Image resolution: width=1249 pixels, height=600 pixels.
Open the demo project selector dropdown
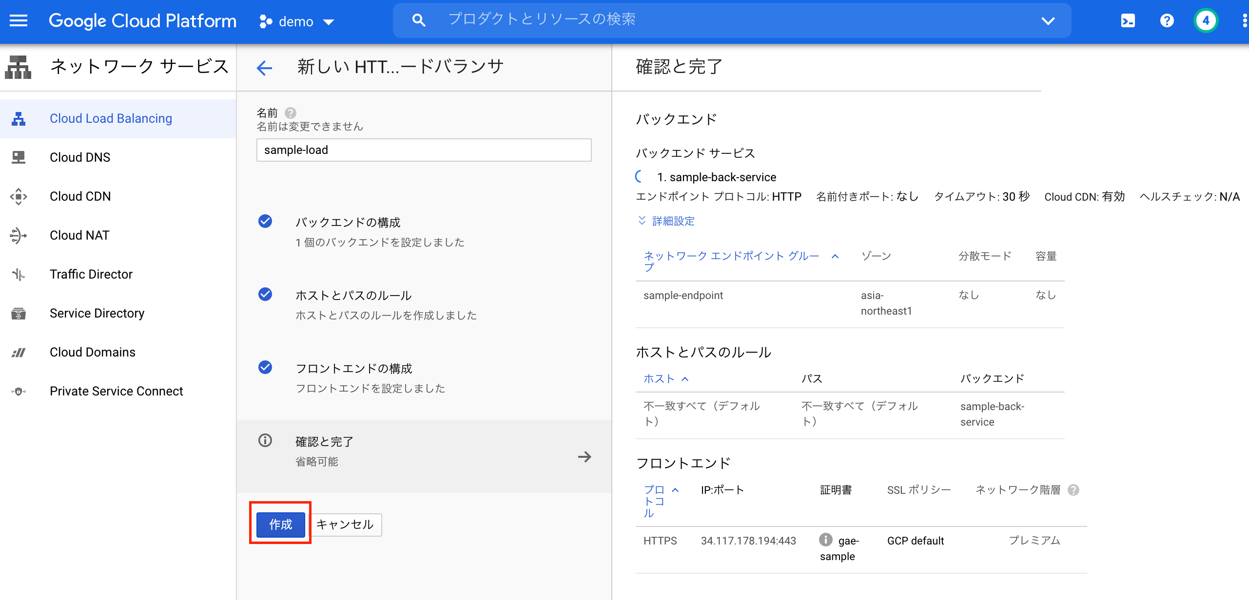point(297,22)
